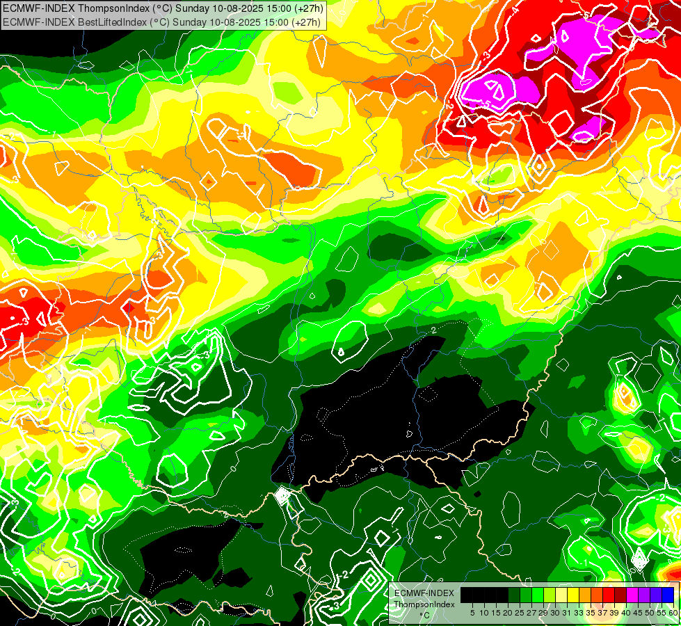Click the blue 55-60 legend swatch

pos(668,595)
